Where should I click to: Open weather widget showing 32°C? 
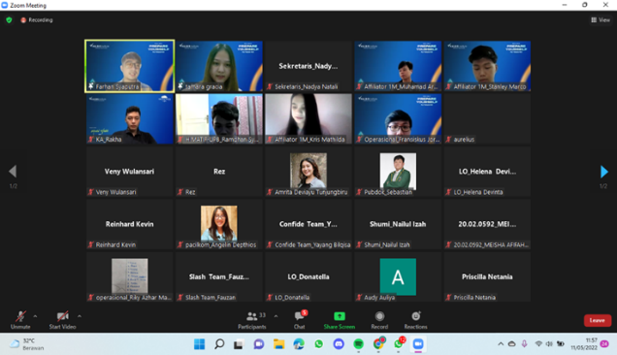point(27,344)
